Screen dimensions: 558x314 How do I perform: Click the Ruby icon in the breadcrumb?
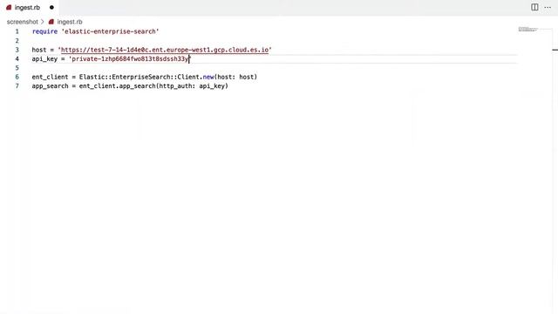point(51,22)
